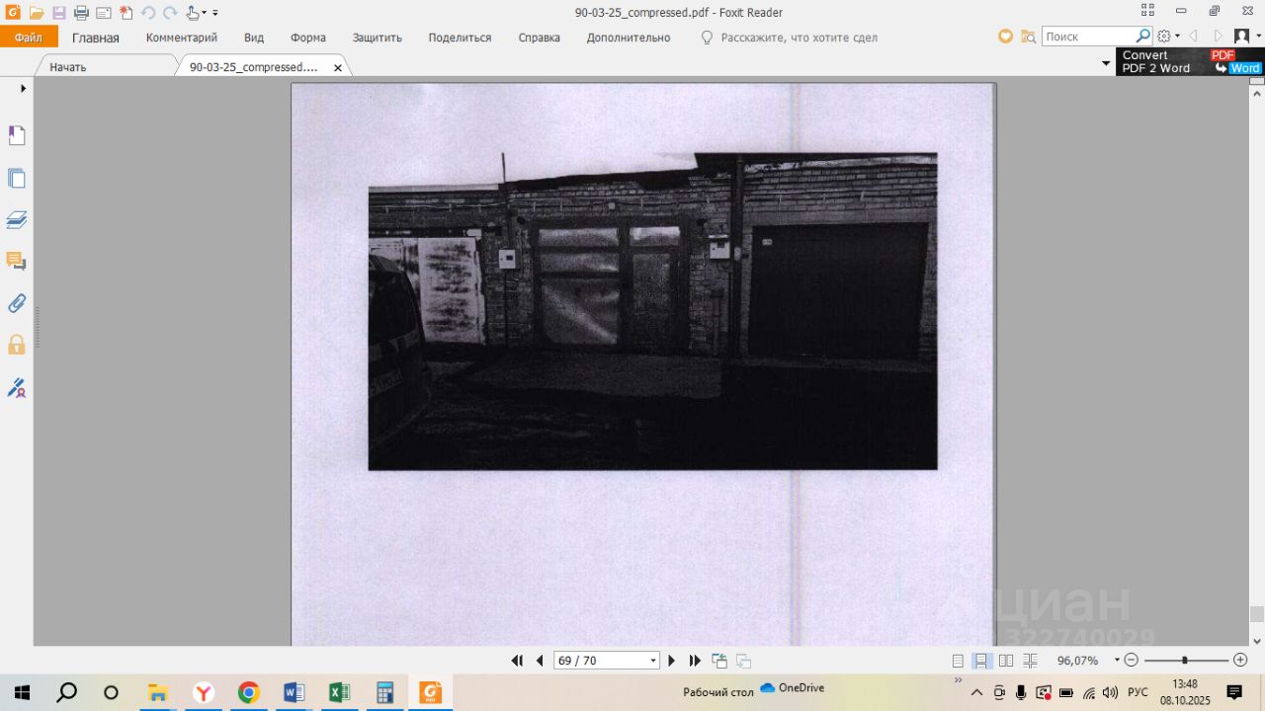Open the zoom percentage dropdown
Image resolution: width=1265 pixels, height=711 pixels.
click(x=1117, y=660)
